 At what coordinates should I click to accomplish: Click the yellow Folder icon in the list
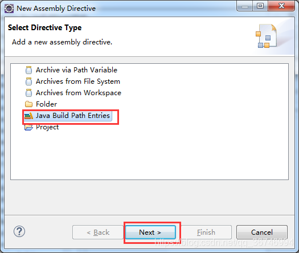(x=28, y=104)
